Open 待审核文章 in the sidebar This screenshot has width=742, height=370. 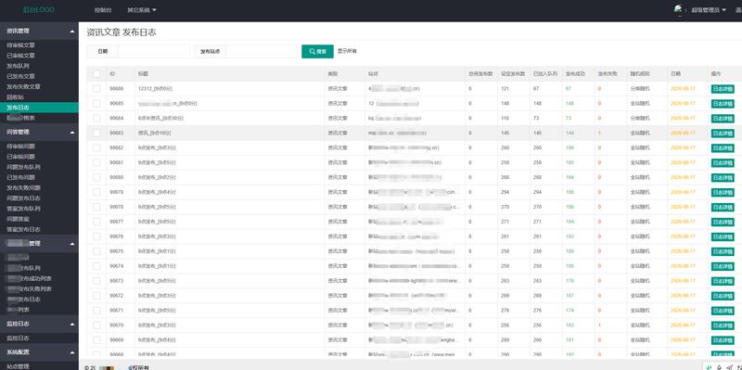pos(20,45)
